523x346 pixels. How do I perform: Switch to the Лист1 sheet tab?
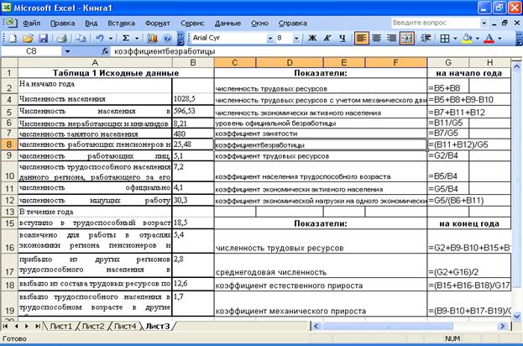point(60,326)
